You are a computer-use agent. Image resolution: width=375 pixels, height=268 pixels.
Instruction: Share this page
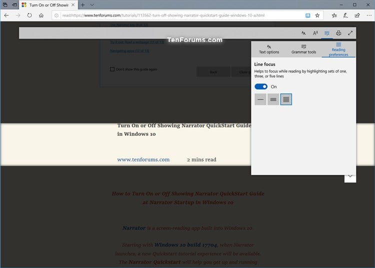coord(357,15)
